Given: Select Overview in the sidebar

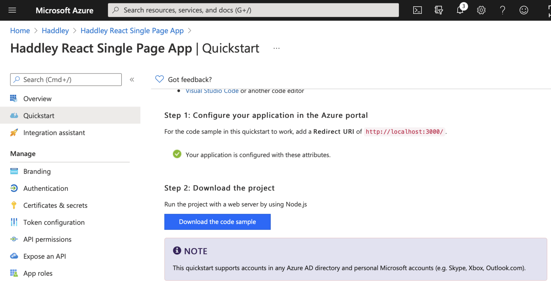Looking at the screenshot, I should pos(37,99).
